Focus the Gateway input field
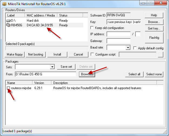The width and height of the screenshot is (169, 136). [118, 41]
